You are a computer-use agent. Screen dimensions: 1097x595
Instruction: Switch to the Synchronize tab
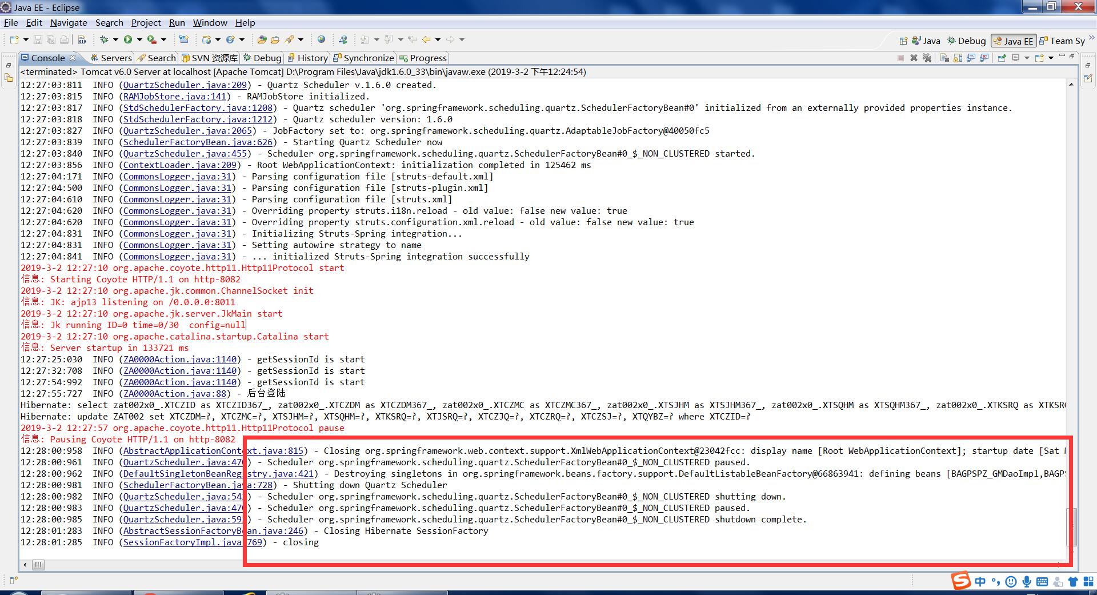(363, 58)
